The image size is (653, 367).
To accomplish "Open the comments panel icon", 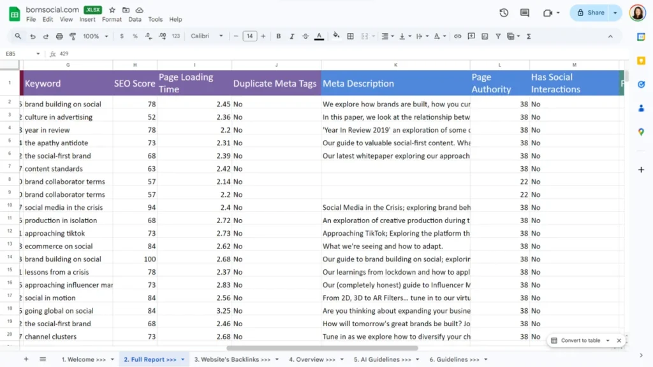I will click(525, 13).
